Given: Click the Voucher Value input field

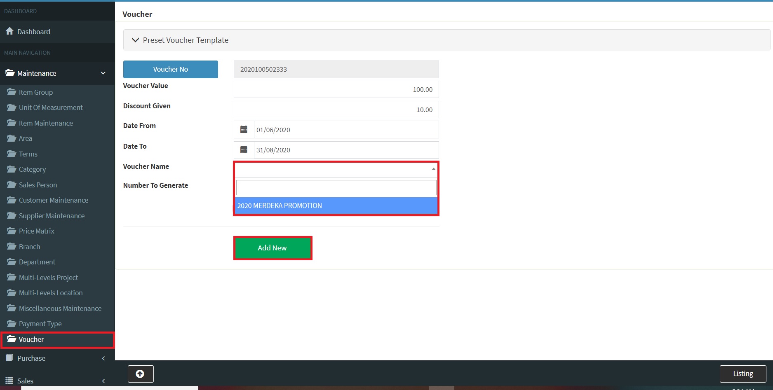Looking at the screenshot, I should coord(336,89).
